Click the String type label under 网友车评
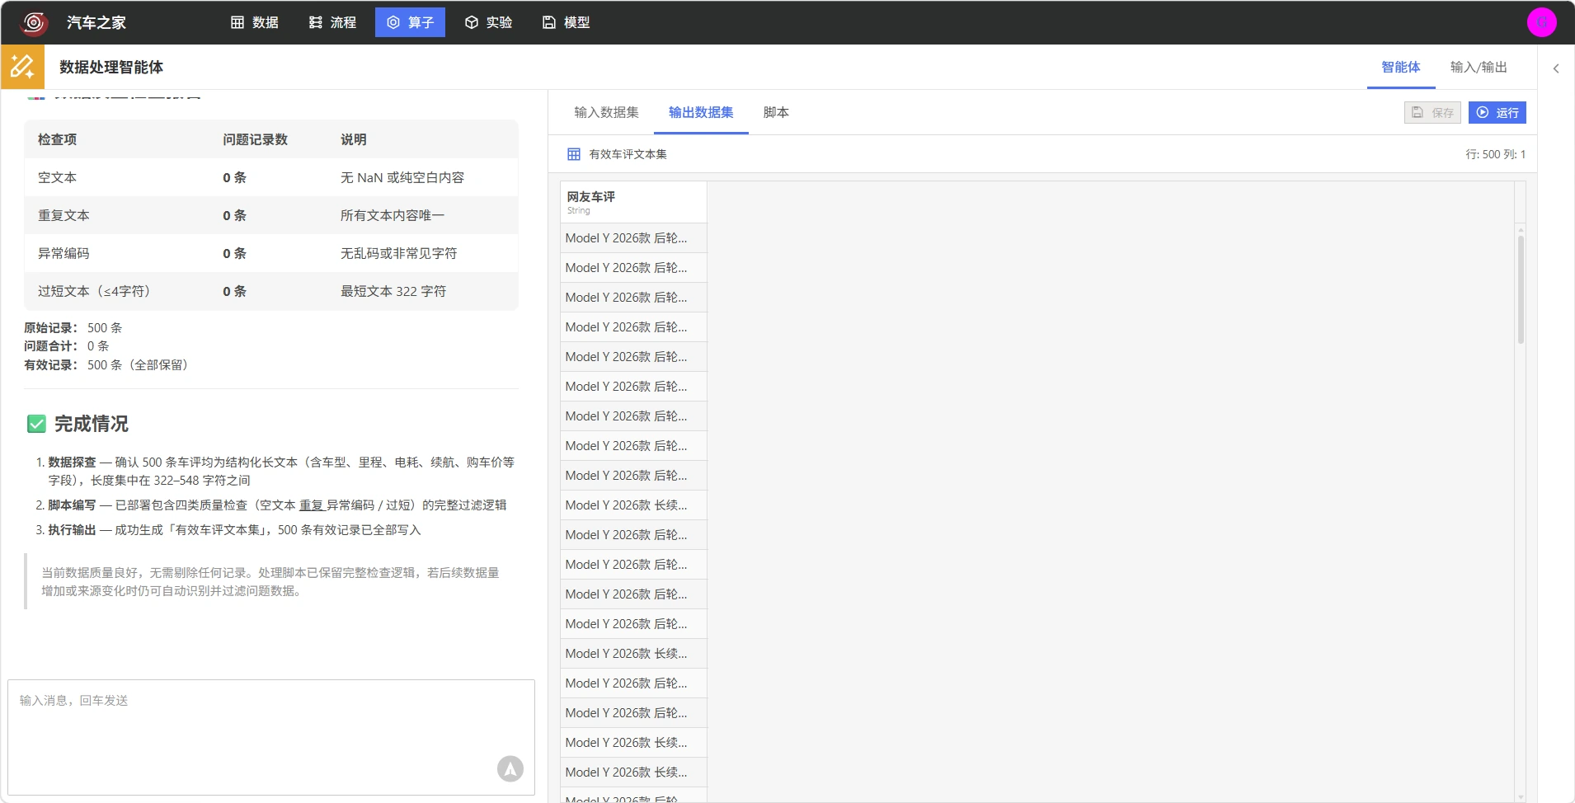Viewport: 1575px width, 803px height. [x=578, y=211]
